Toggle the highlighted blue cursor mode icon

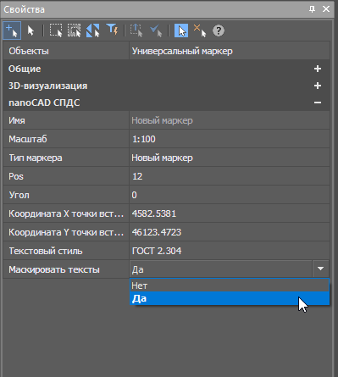pos(181,30)
